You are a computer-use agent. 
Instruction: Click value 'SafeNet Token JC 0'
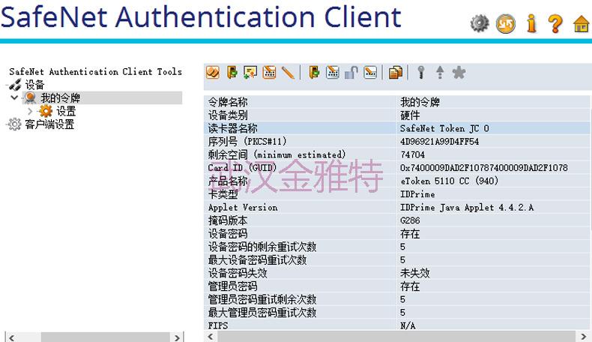click(x=444, y=128)
